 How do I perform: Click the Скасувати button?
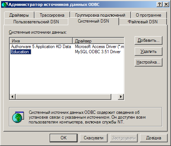click(x=93, y=138)
